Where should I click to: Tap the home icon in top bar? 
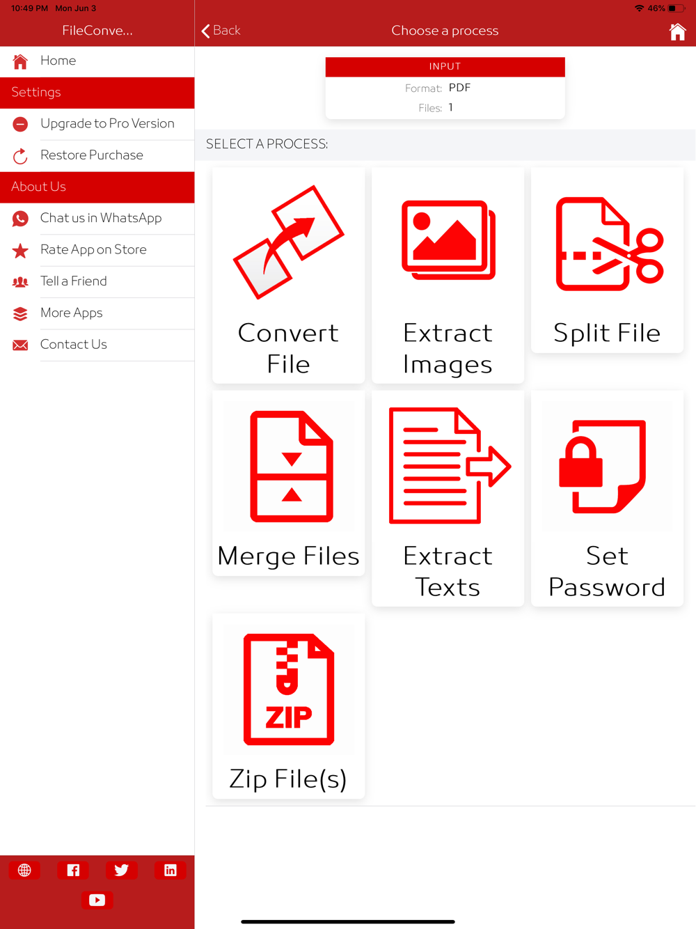coord(677,31)
